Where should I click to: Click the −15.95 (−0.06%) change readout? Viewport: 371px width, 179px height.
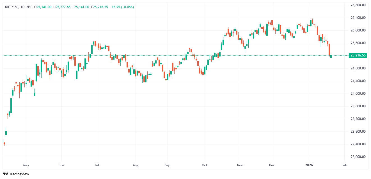pos(122,7)
